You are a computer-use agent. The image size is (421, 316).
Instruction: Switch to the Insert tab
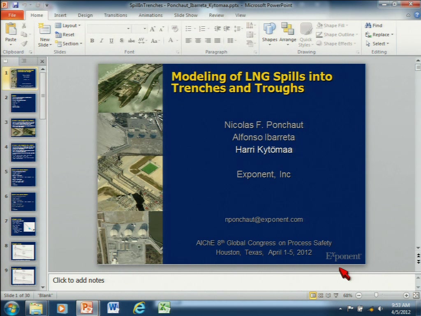click(60, 15)
